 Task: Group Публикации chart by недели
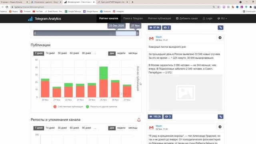tap(121, 53)
